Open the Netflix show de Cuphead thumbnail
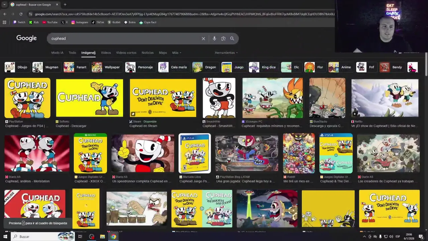The image size is (428, 241). click(x=385, y=98)
